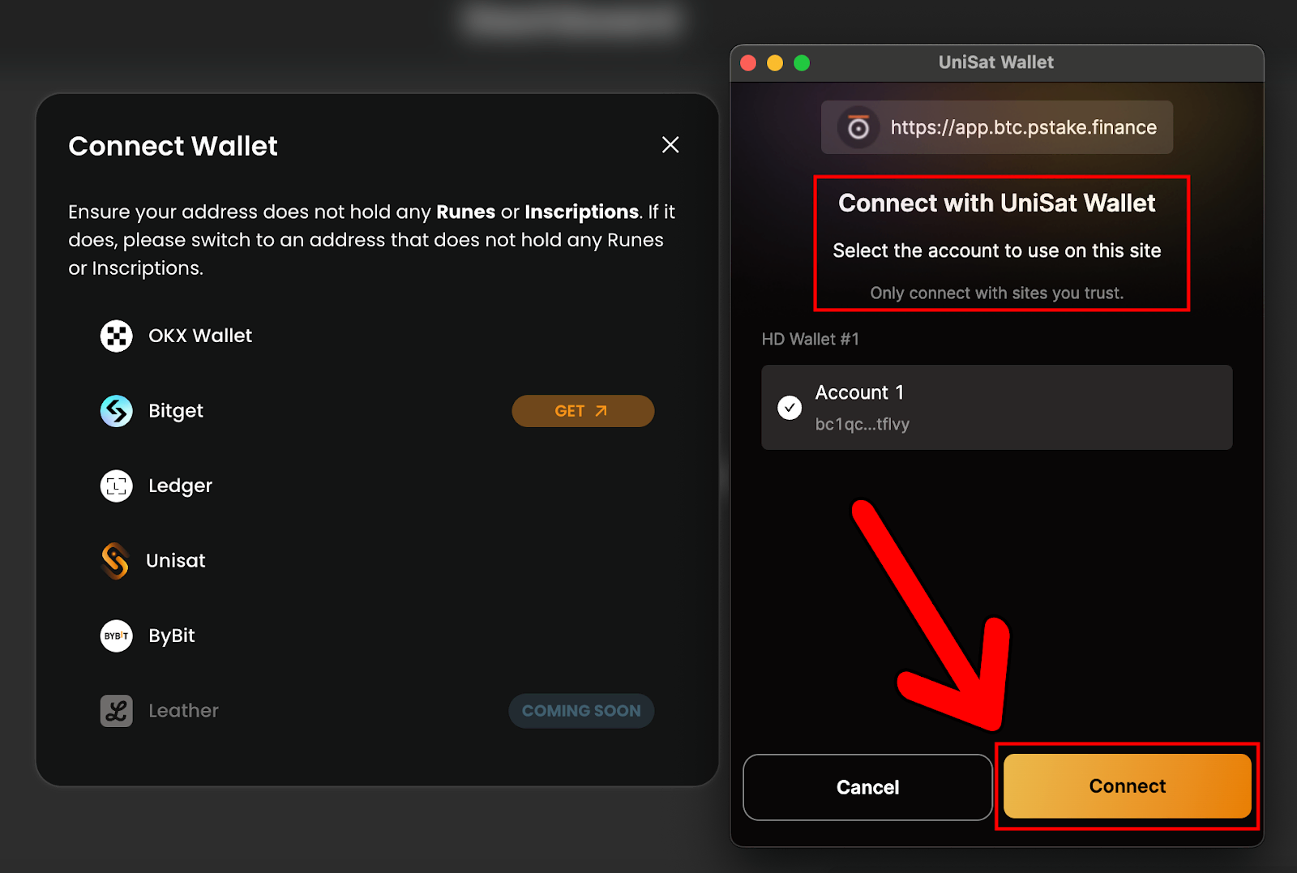The image size is (1297, 873).
Task: Toggle the Account 1 checkmark
Action: (789, 408)
